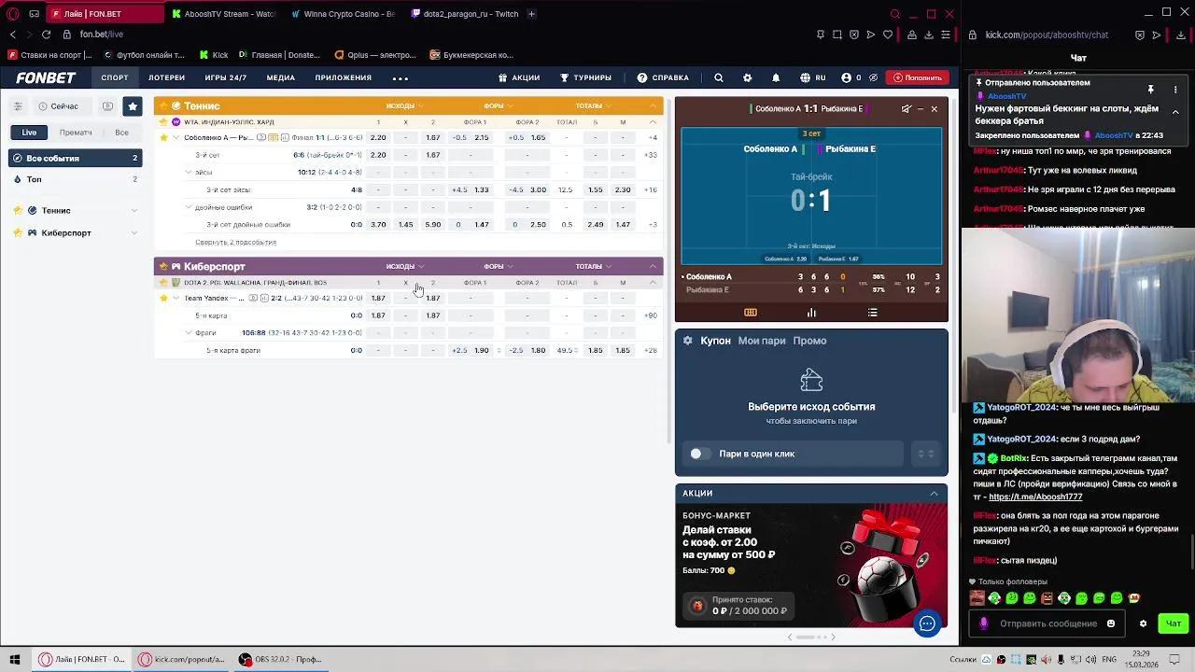1195x672 pixels.
Task: Star the WTA Индиан-Уэллс tournament
Action: click(163, 122)
